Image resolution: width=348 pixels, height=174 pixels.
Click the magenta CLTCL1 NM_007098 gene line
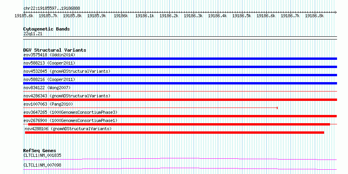(180, 169)
